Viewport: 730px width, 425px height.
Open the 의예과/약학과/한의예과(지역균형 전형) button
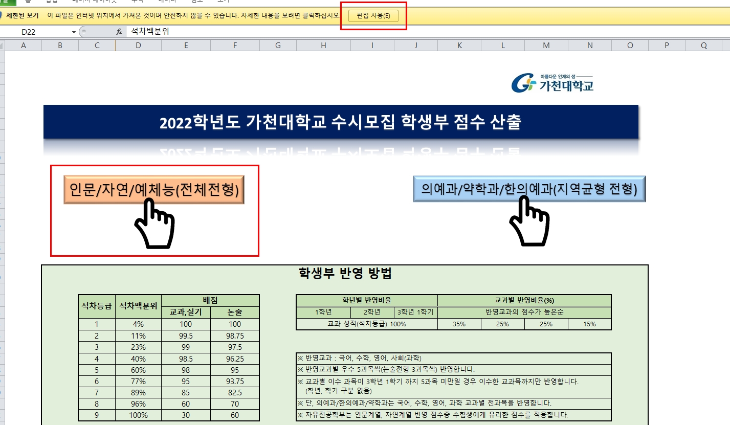(x=529, y=189)
